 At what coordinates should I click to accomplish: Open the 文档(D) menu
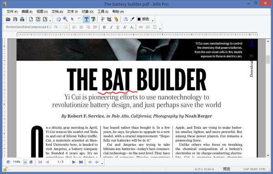(x=57, y=12)
